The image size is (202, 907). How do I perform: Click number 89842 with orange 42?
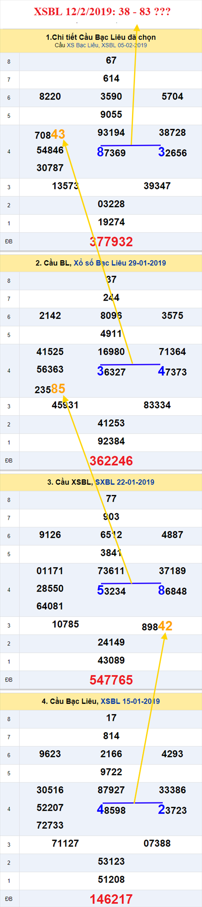pyautogui.click(x=157, y=626)
